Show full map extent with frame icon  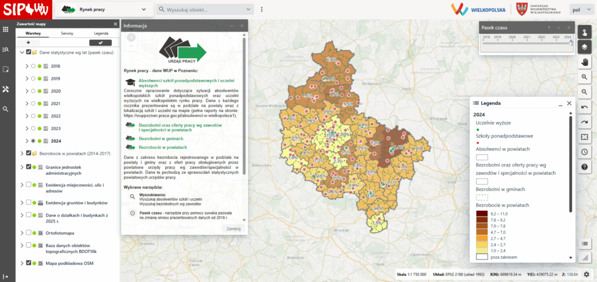[x=584, y=137]
